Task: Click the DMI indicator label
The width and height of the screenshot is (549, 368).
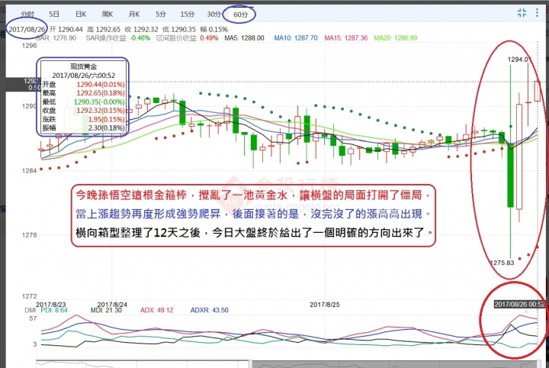Action: pos(10,311)
